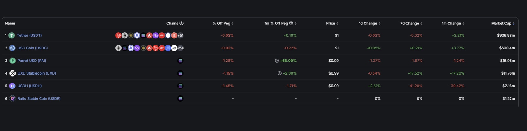Click the Kava chain icon in Tether row

(x=174, y=36)
